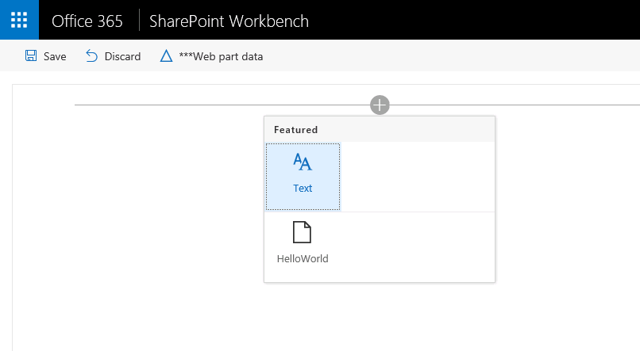The width and height of the screenshot is (640, 351).
Task: Click empty space right of the Text tile
Action: [417, 177]
